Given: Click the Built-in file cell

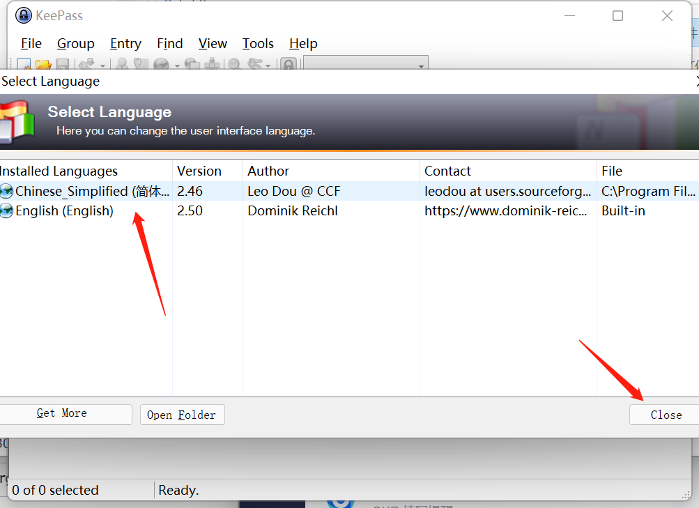Looking at the screenshot, I should click(x=623, y=210).
